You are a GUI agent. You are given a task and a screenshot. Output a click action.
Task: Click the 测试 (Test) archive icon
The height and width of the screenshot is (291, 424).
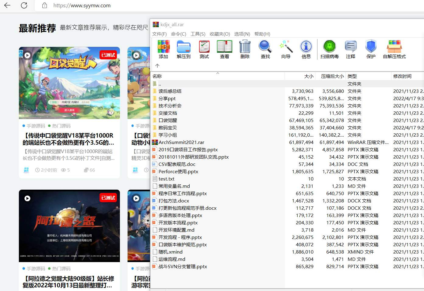click(x=204, y=47)
